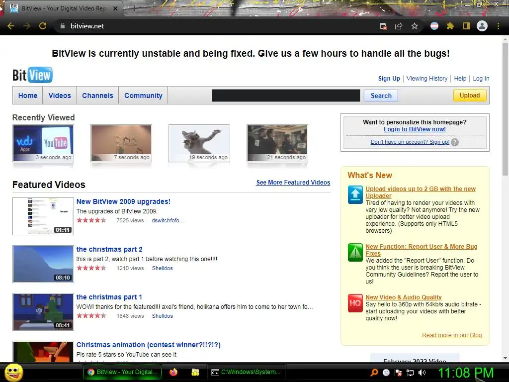This screenshot has width=509, height=382.
Task: Click the striped flag extension icon
Action: click(x=434, y=26)
